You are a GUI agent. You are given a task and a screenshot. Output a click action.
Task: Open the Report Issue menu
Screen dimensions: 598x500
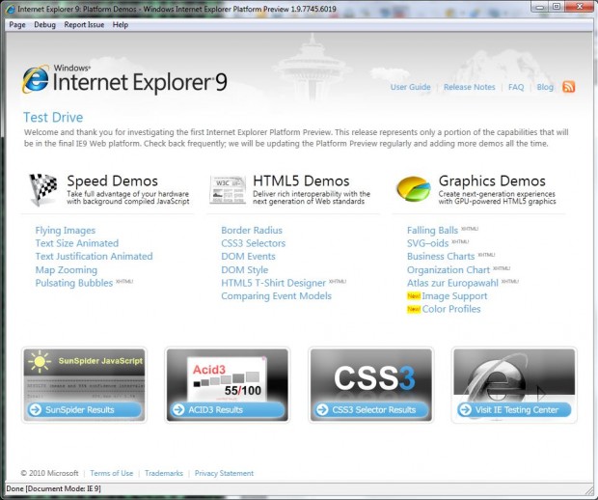point(84,25)
